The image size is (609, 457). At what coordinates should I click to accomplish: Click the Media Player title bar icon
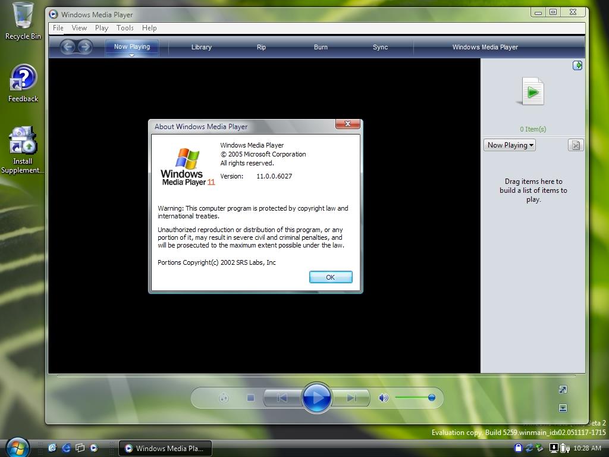pyautogui.click(x=54, y=14)
